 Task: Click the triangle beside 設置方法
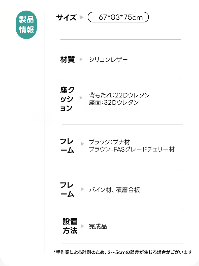click(x=82, y=226)
